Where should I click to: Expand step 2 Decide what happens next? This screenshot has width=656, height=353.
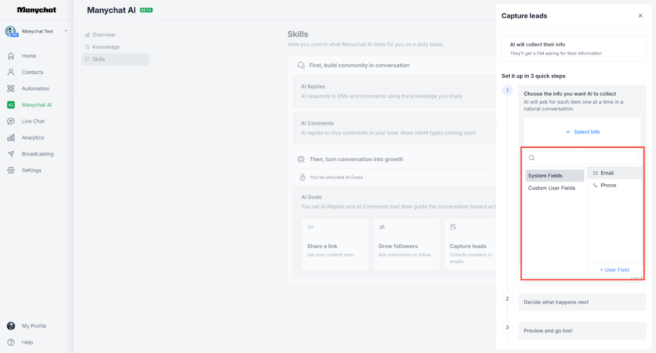pos(582,302)
